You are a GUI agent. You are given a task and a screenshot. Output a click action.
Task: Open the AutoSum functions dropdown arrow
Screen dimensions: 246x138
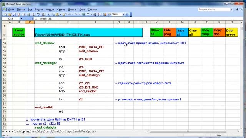91,15
